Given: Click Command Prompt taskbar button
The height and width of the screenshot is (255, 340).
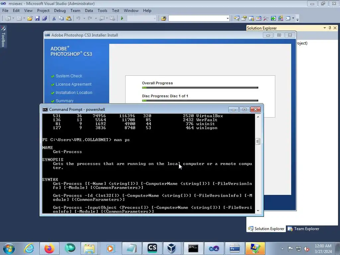Looking at the screenshot, I should pos(193,248).
